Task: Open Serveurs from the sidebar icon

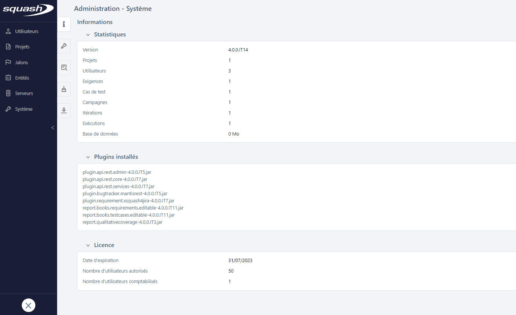Action: point(8,93)
